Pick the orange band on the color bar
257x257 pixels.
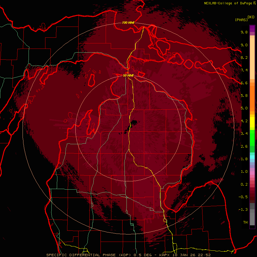tap(252, 98)
